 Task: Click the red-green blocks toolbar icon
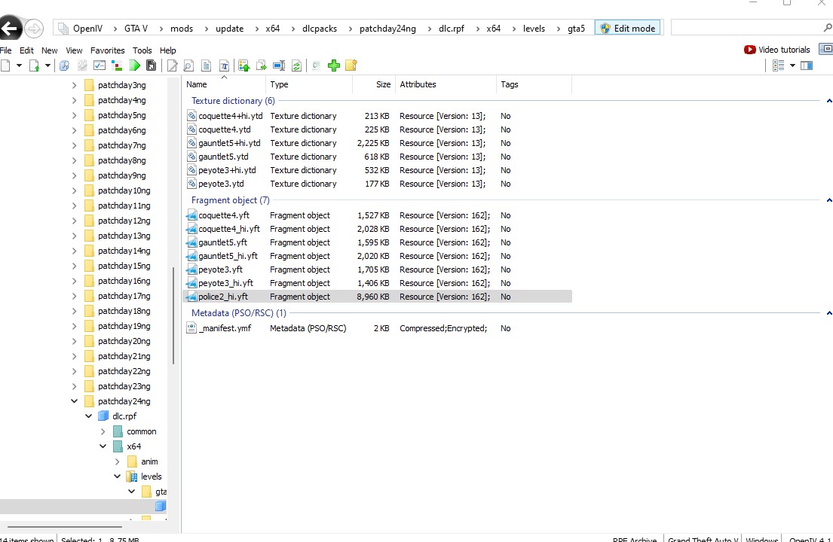tap(117, 65)
